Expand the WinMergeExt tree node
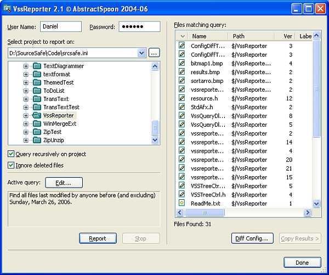This screenshot has height=275, width=329. (26, 124)
